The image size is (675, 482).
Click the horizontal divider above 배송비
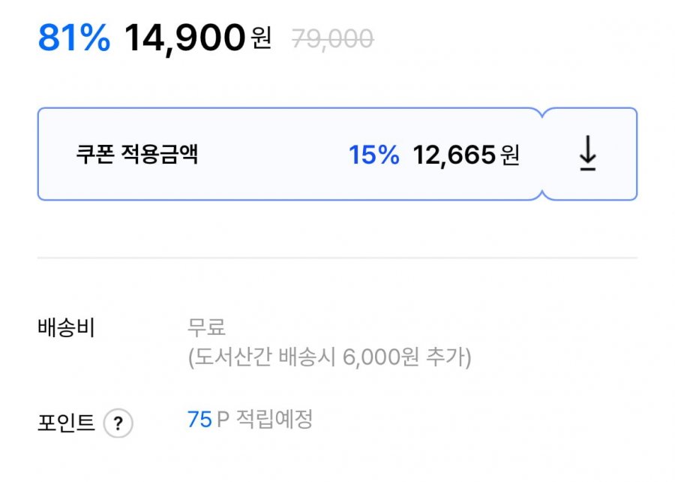[x=337, y=258]
